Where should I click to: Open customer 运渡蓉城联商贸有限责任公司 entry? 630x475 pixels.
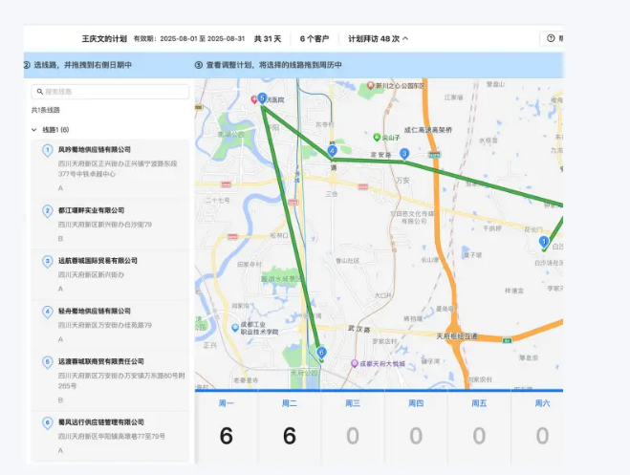click(x=100, y=361)
